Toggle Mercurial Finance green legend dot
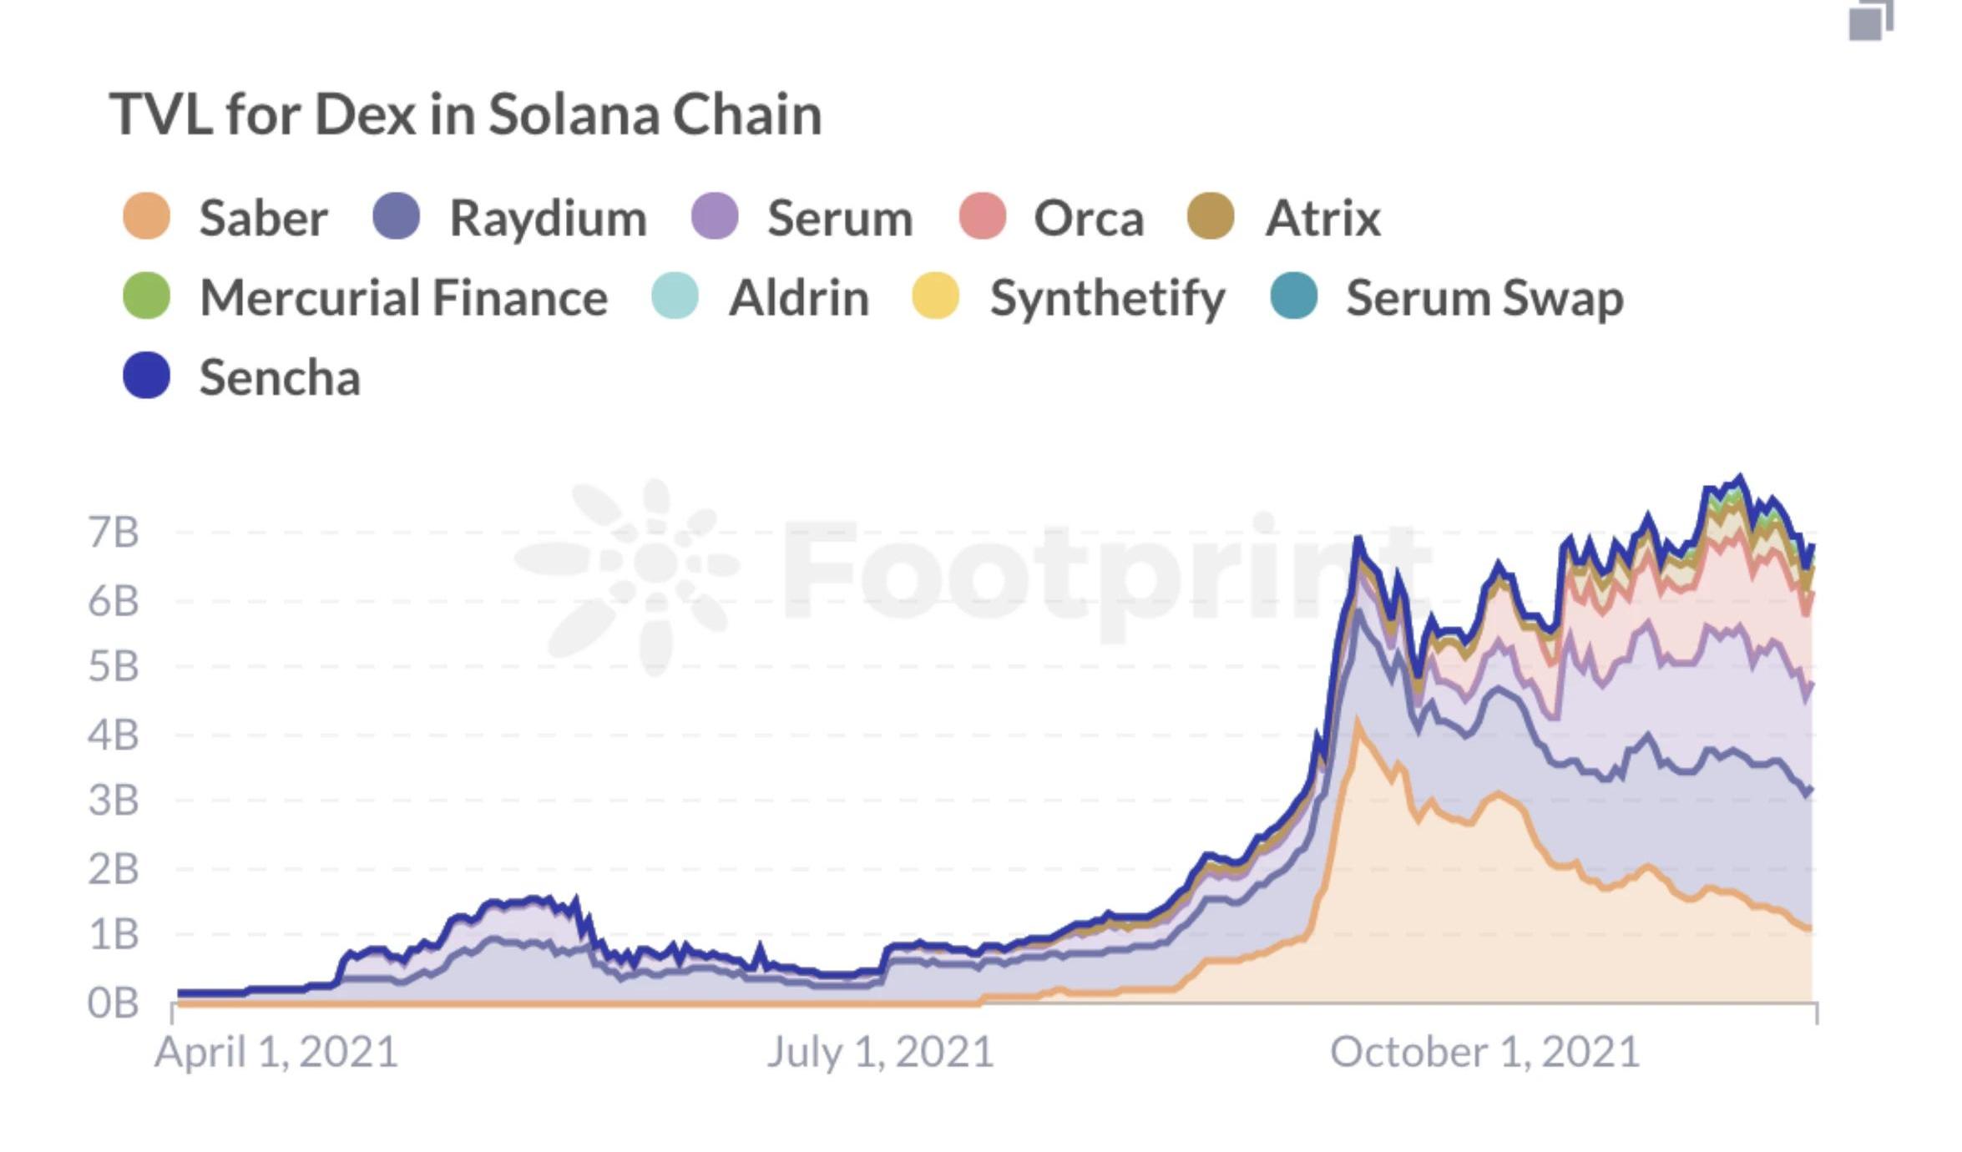Image resolution: width=1962 pixels, height=1152 pixels. (x=147, y=296)
